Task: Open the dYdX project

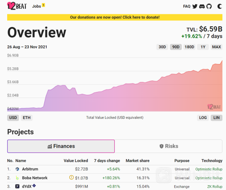Action: click(27, 186)
